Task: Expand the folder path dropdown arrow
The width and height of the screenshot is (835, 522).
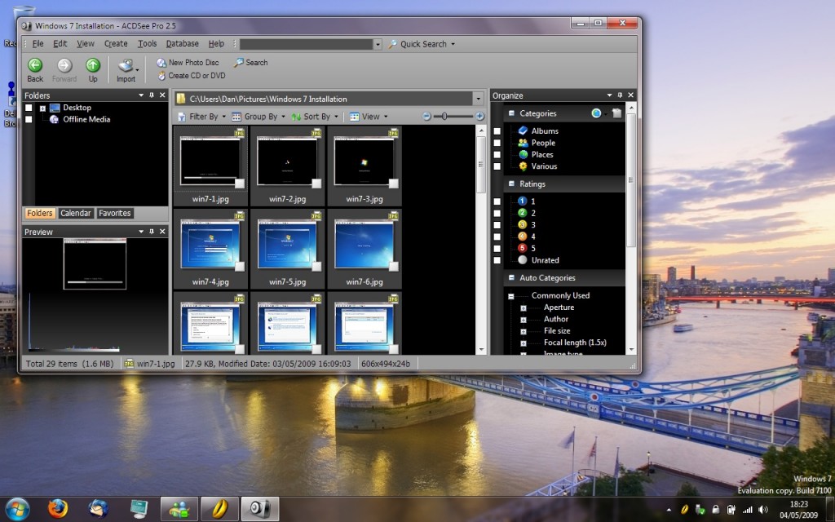Action: pos(478,99)
